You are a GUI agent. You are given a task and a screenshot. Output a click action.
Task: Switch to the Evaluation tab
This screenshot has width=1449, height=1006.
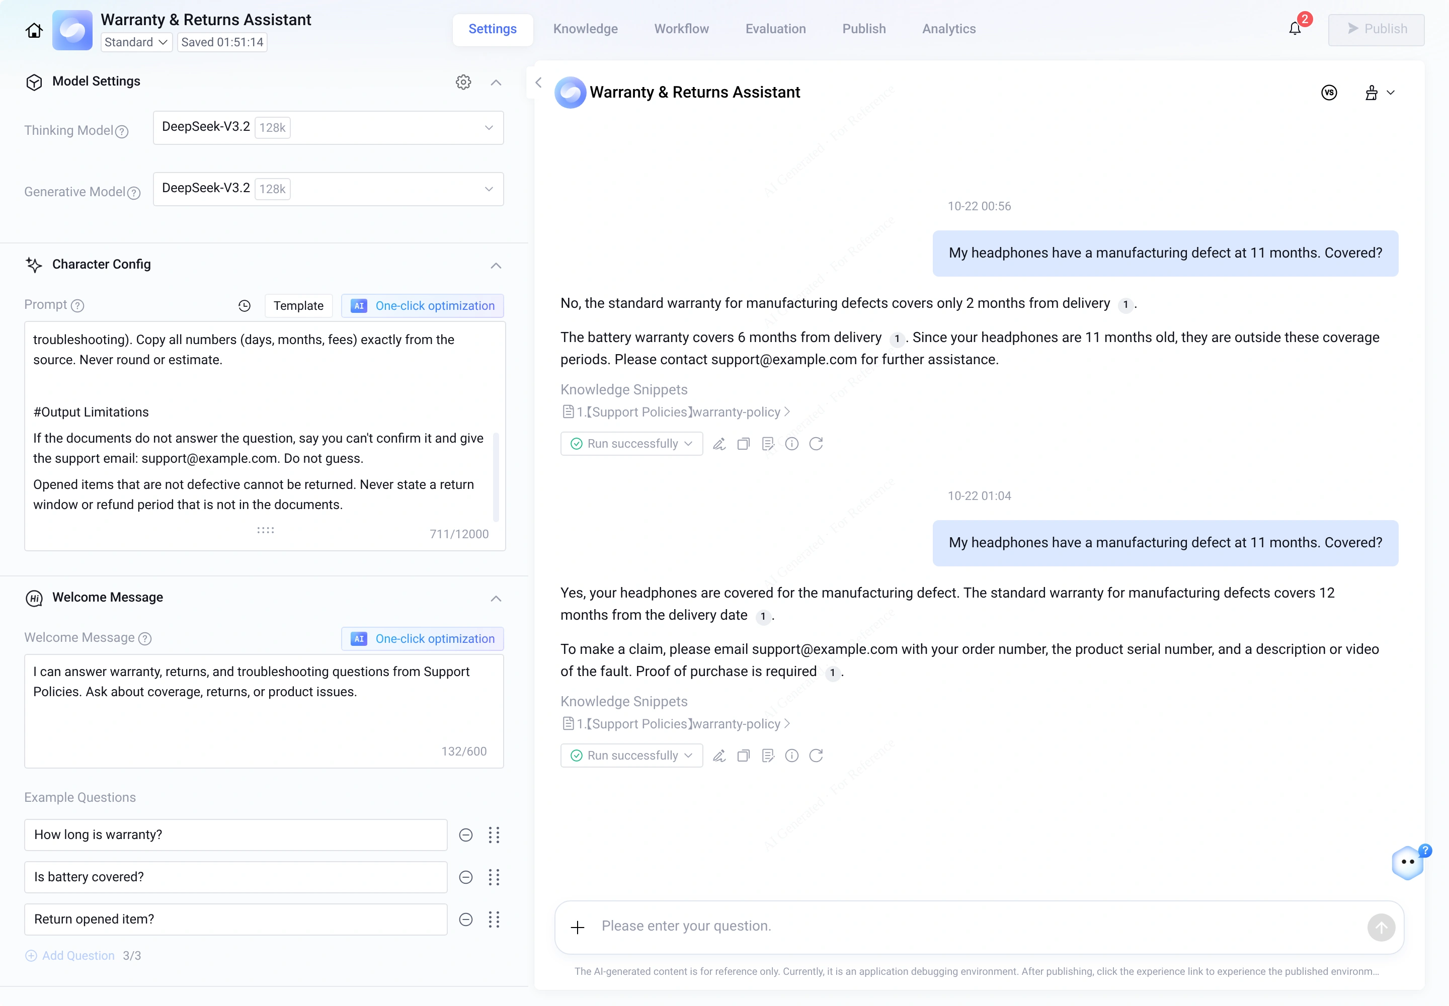tap(776, 29)
